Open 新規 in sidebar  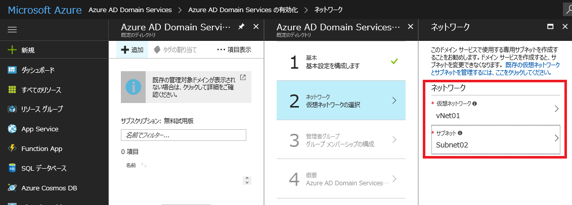click(54, 50)
